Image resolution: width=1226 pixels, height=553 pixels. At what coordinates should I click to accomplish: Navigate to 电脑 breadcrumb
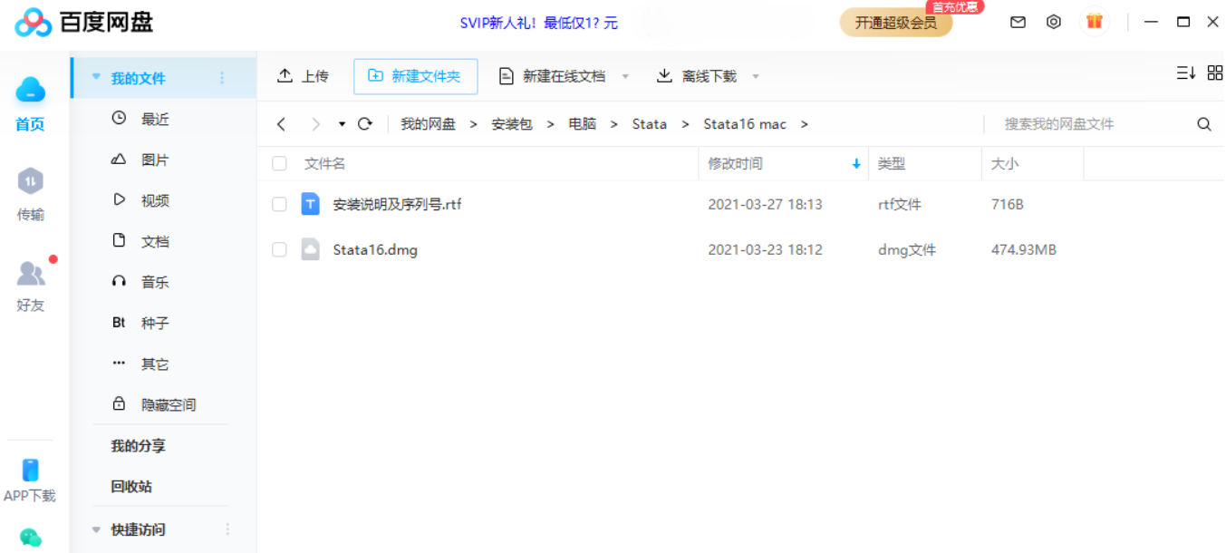pyautogui.click(x=583, y=124)
